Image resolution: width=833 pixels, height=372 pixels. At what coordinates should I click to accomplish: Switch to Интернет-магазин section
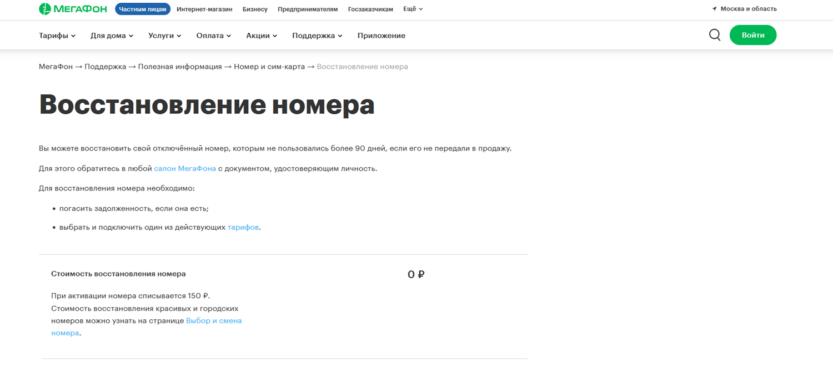[x=204, y=9]
